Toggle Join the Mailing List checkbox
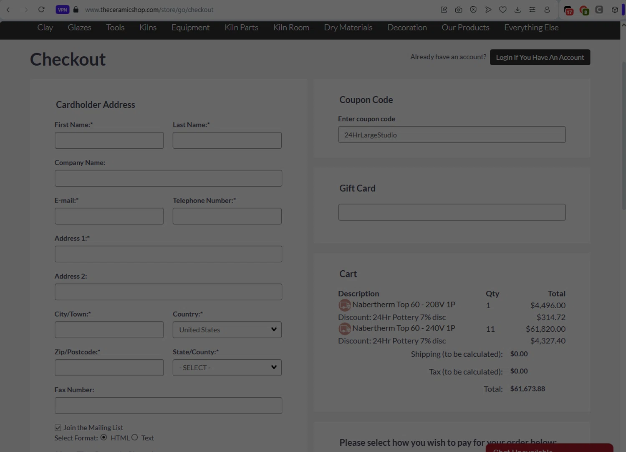 pyautogui.click(x=58, y=428)
